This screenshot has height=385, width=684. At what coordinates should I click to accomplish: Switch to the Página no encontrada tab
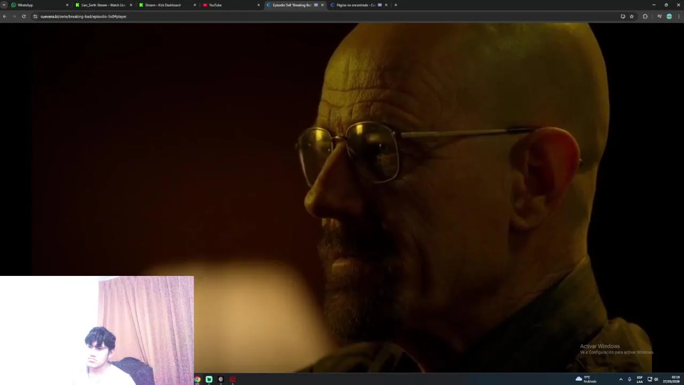(x=359, y=5)
